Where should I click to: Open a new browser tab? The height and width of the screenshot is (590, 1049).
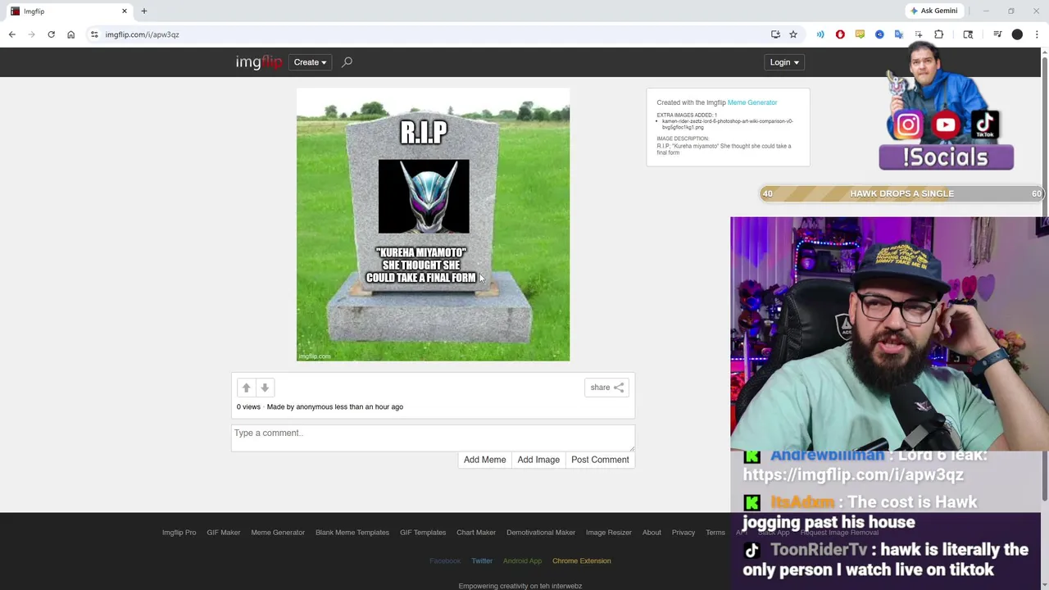click(144, 11)
